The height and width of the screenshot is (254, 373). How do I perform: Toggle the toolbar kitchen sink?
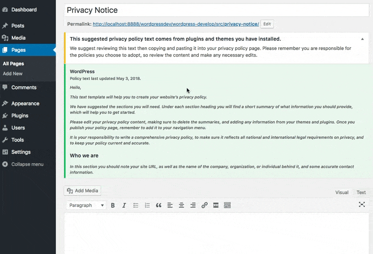pos(227,205)
